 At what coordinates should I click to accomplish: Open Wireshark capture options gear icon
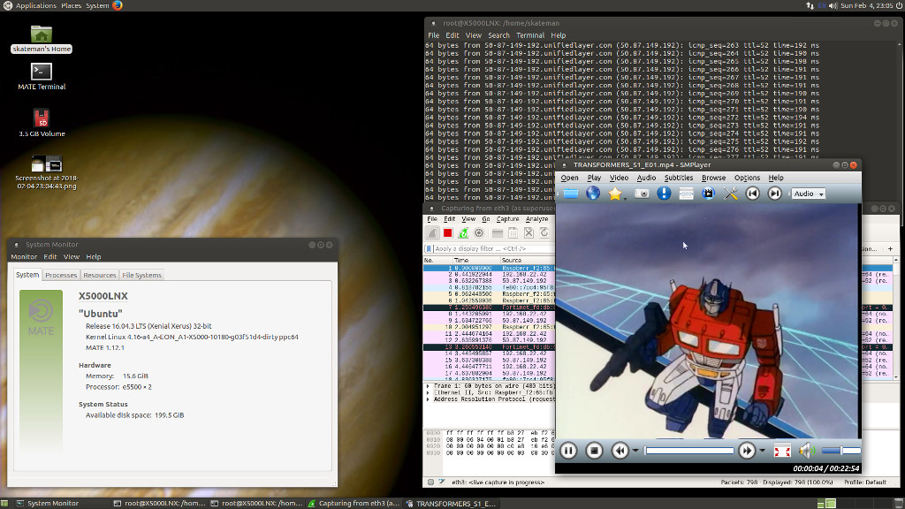click(x=478, y=233)
